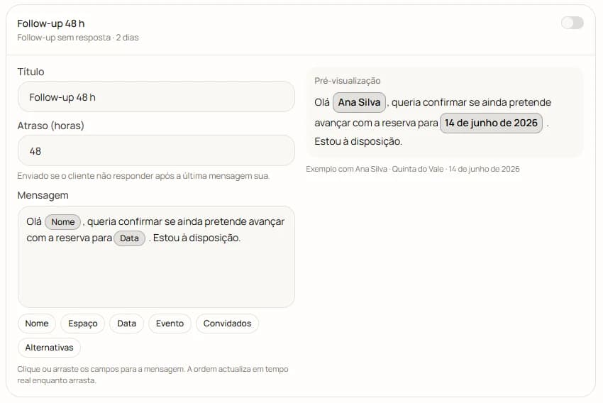
Task: Insert the Espaço field
Action: (83, 324)
